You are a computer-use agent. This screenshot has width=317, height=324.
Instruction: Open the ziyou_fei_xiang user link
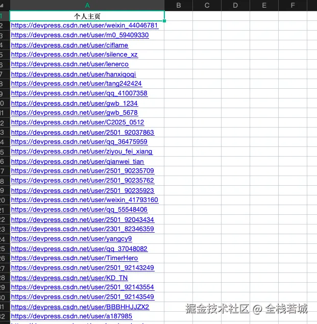(x=82, y=152)
